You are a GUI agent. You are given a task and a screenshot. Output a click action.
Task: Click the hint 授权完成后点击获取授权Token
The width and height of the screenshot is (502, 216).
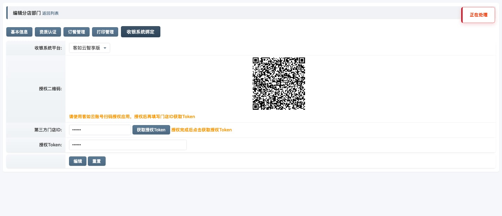pyautogui.click(x=201, y=130)
